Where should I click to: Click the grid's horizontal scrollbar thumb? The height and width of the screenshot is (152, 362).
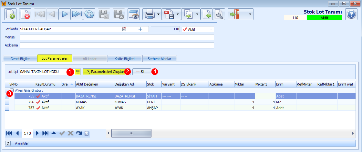pos(131,133)
